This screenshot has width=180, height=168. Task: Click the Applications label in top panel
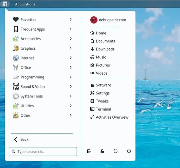(x=25, y=4)
